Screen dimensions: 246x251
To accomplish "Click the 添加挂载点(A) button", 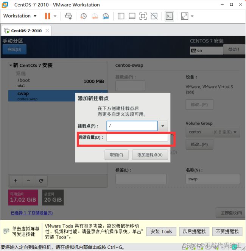I will pyautogui.click(x=150, y=155).
